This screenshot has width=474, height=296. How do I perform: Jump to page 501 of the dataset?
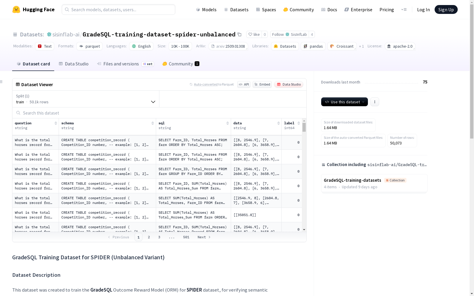(186, 237)
